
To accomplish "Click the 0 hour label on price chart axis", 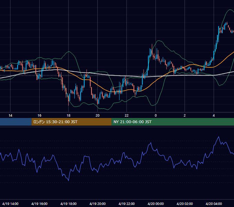I will [156, 116].
